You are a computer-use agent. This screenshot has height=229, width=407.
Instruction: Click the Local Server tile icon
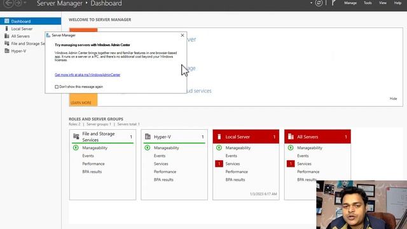point(219,137)
